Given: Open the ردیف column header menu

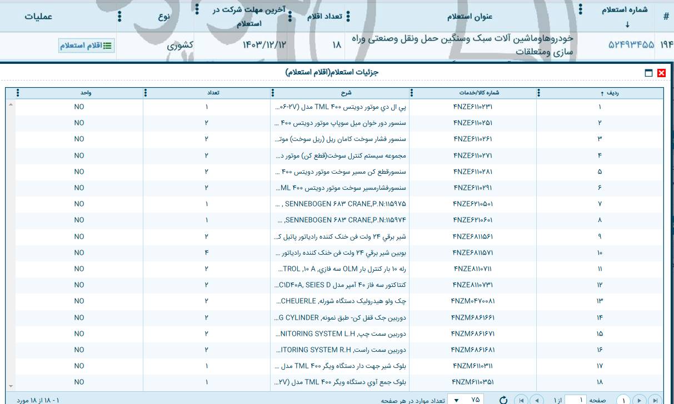Looking at the screenshot, I should coord(538,93).
